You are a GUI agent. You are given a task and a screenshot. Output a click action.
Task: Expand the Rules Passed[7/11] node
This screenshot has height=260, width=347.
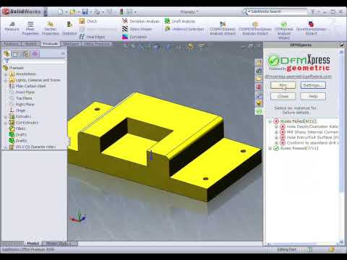[x=270, y=148]
